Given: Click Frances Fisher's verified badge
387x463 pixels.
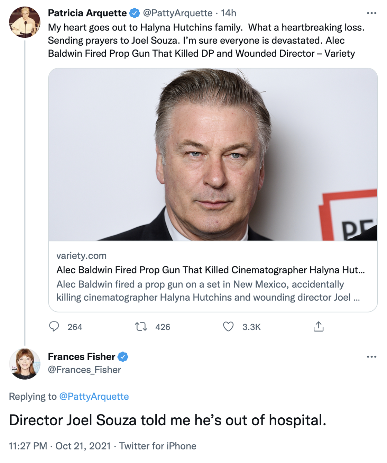Looking at the screenshot, I should pos(123,356).
